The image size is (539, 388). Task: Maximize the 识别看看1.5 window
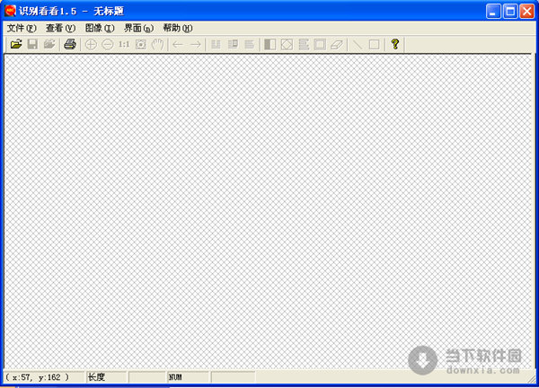[510, 12]
